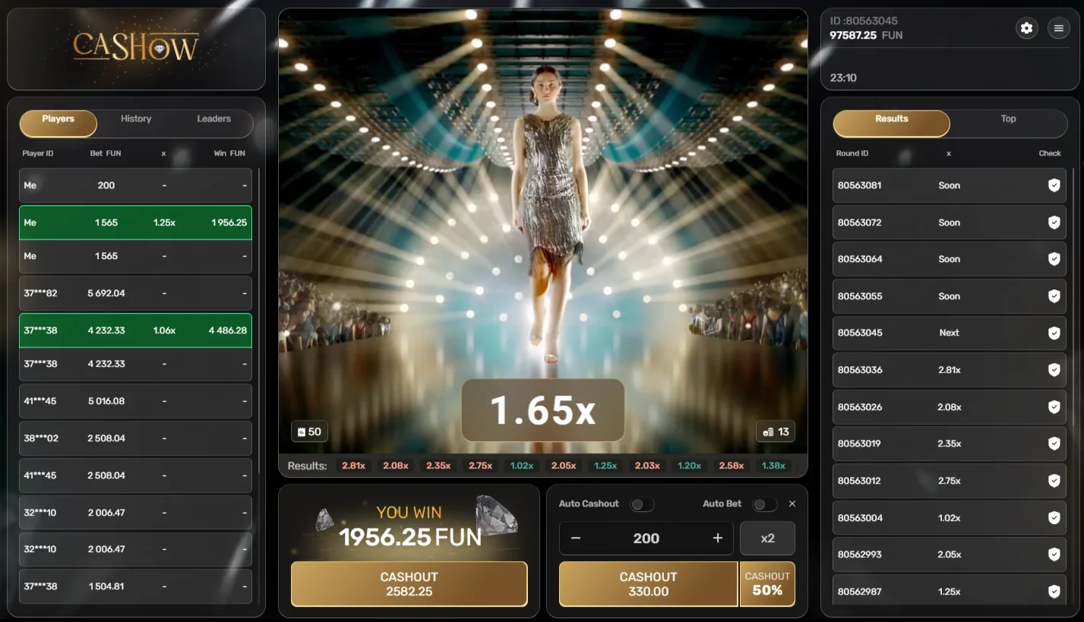
Task: Open the settings gear icon
Action: coord(1026,28)
